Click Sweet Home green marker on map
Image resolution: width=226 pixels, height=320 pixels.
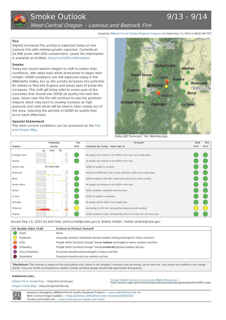coord(153,79)
